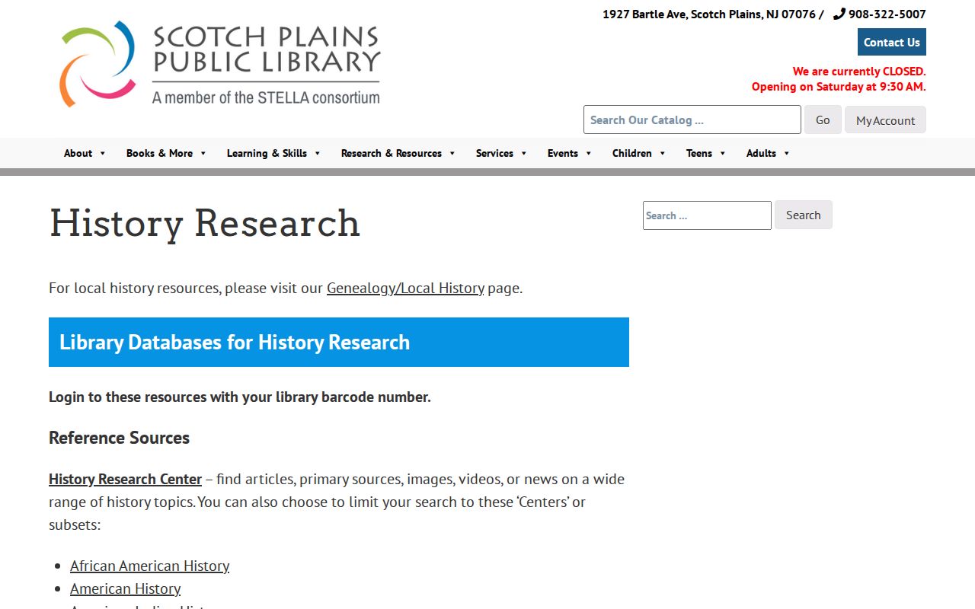The image size is (975, 609).
Task: Click the Library Databases for History Research banner
Action: pyautogui.click(x=339, y=342)
